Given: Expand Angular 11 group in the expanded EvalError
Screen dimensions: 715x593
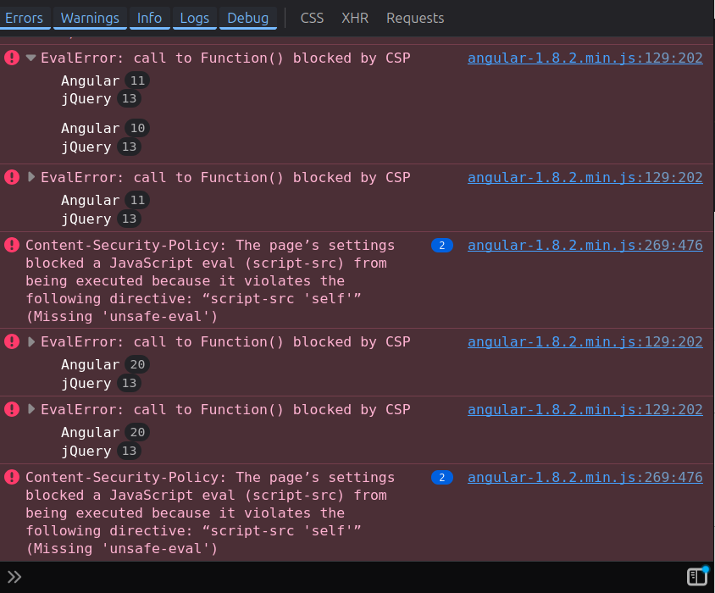Looking at the screenshot, I should (x=103, y=80).
